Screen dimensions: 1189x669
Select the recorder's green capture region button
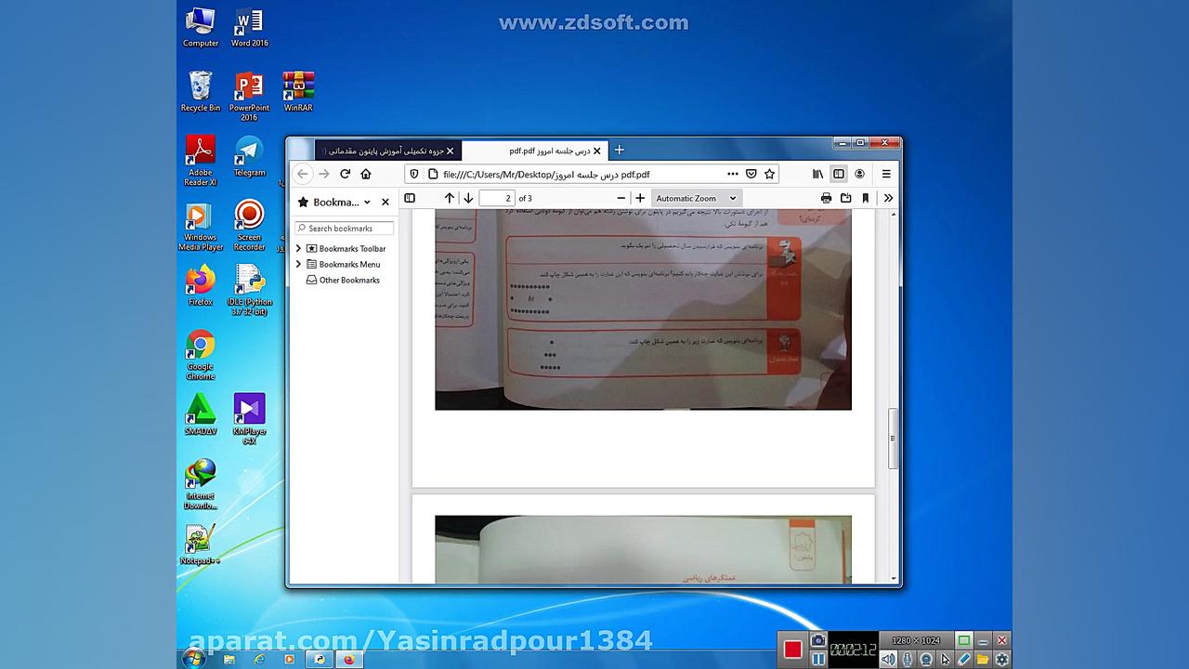[964, 640]
